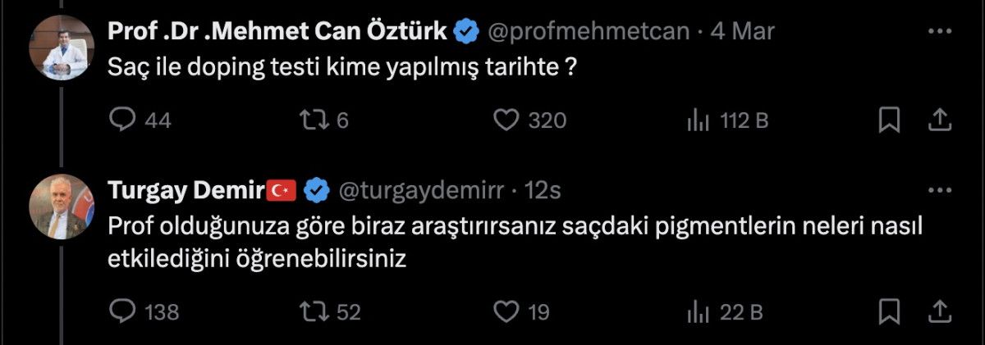Share Turgay Demir's reply
This screenshot has height=345, width=985.
click(x=938, y=311)
